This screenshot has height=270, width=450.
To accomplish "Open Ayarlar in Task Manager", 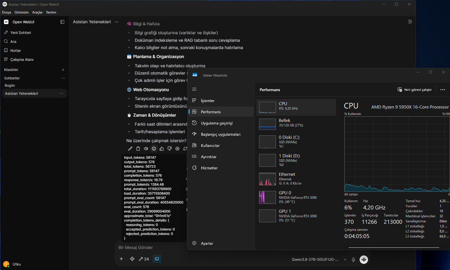I will click(221, 243).
